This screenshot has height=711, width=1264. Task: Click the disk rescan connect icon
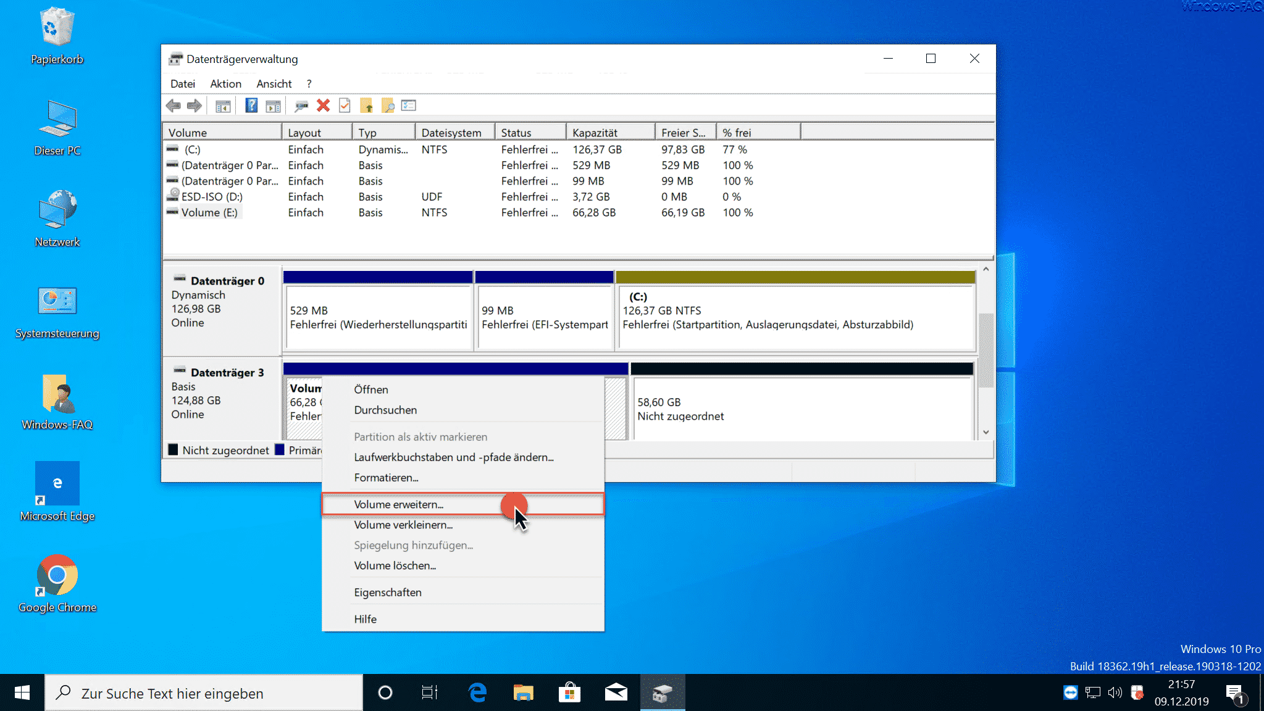pos(301,106)
